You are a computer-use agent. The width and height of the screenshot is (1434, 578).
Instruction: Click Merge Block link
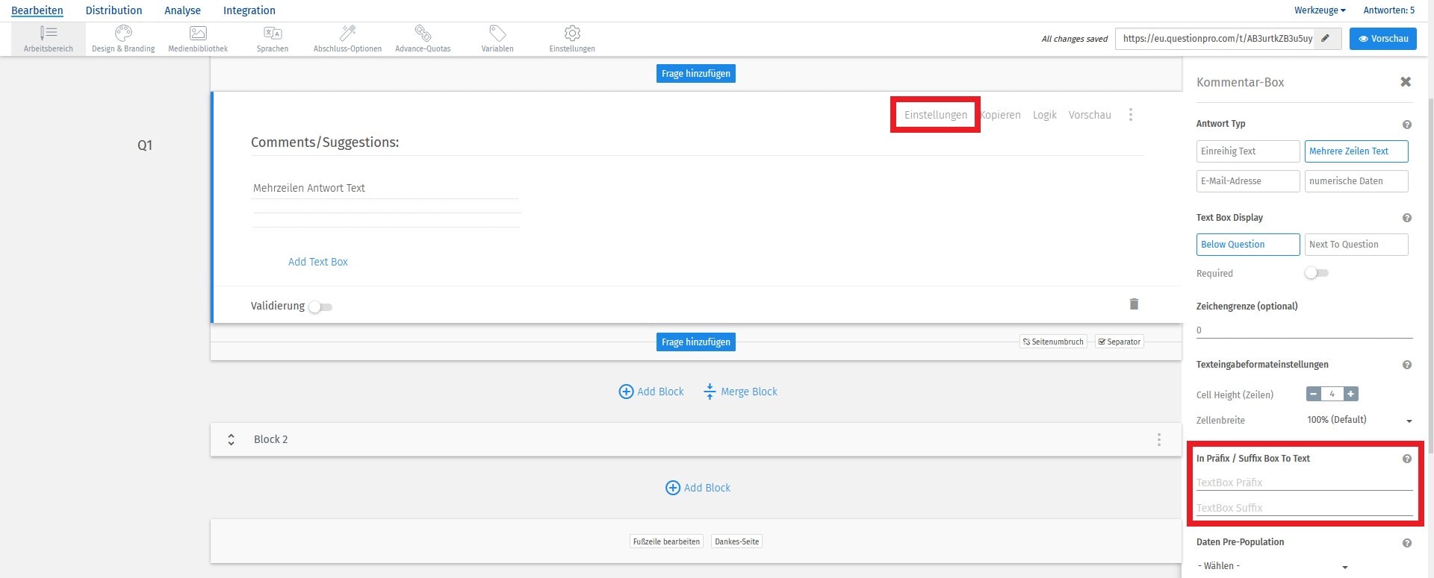pos(741,392)
